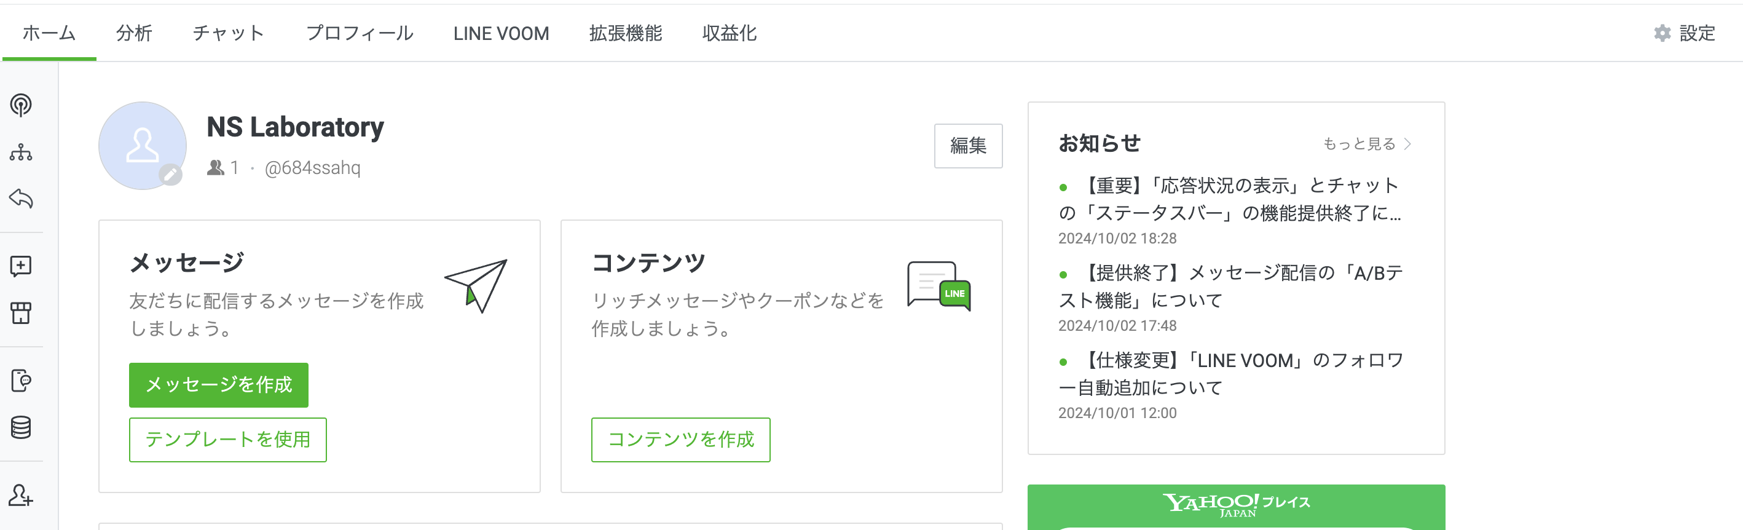
Task: Open the add message item icon
Action: [x=21, y=266]
